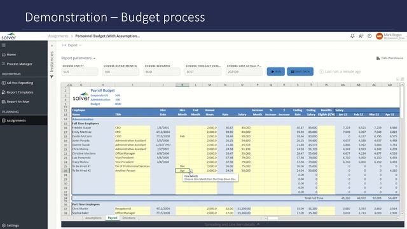Select Assignments under Planning
Screen dimensions: 407x229
24,120
